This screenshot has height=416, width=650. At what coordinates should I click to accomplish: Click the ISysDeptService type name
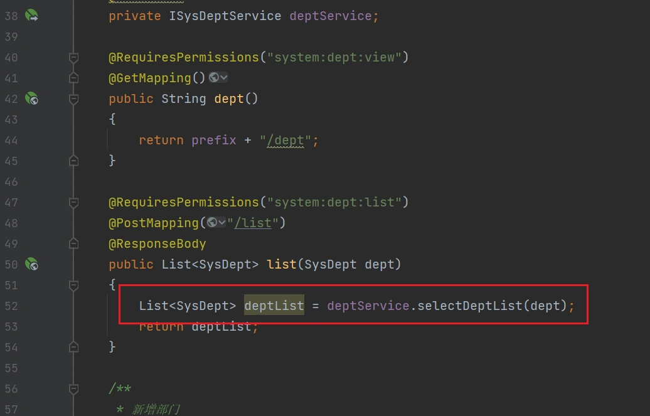225,16
